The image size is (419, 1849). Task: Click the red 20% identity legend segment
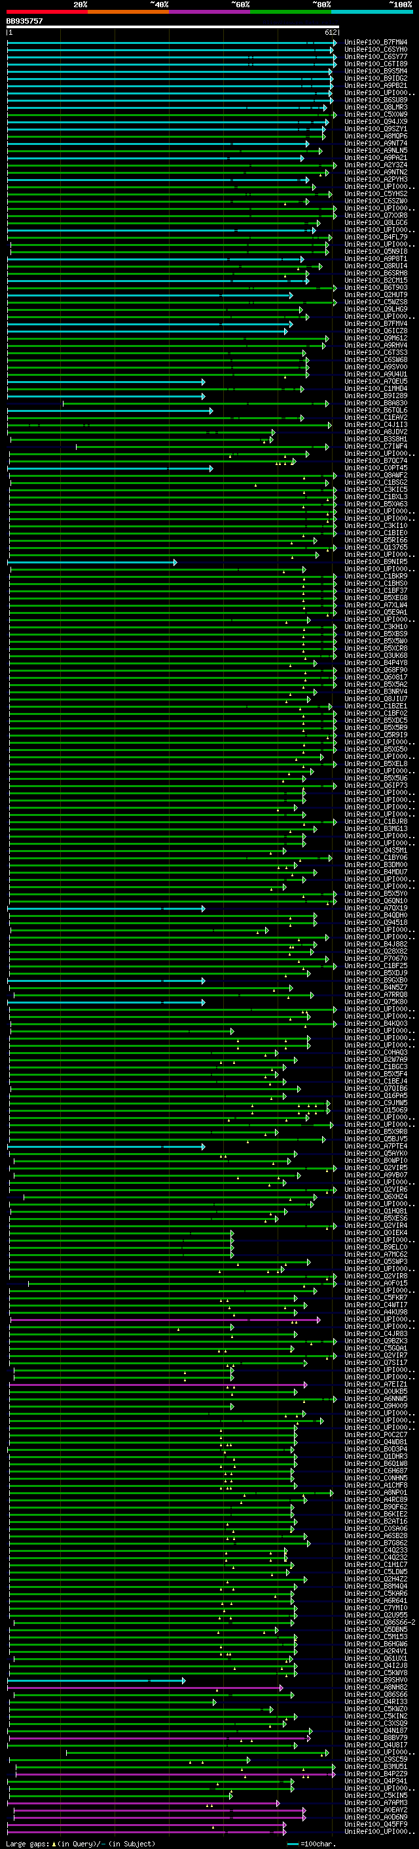[x=47, y=12]
